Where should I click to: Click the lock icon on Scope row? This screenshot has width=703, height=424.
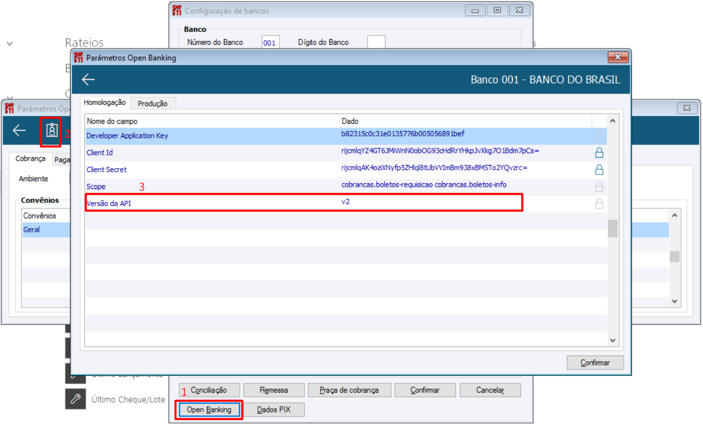click(599, 186)
